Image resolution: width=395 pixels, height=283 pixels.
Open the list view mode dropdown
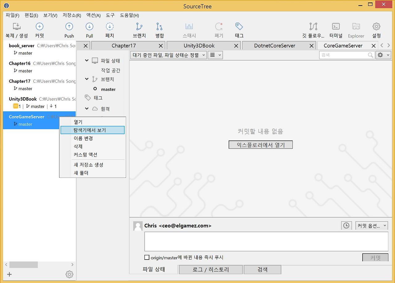coord(215,55)
